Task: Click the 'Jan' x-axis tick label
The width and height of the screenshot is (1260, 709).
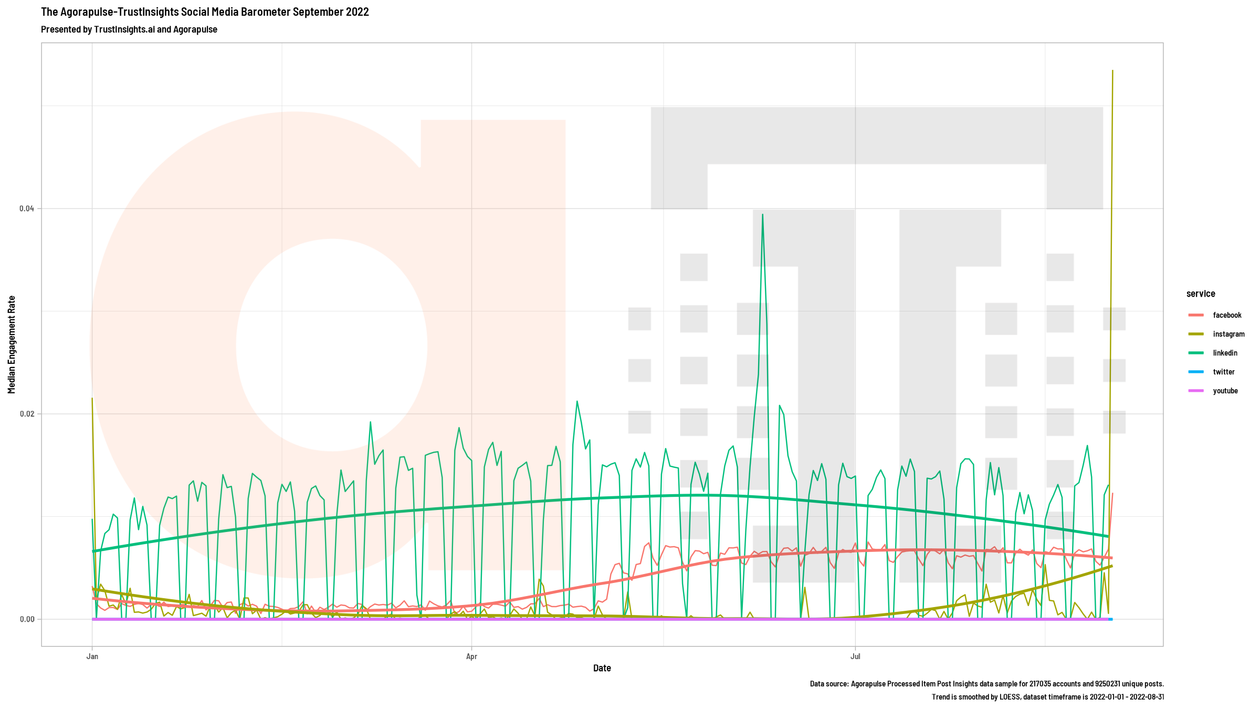Action: 92,656
